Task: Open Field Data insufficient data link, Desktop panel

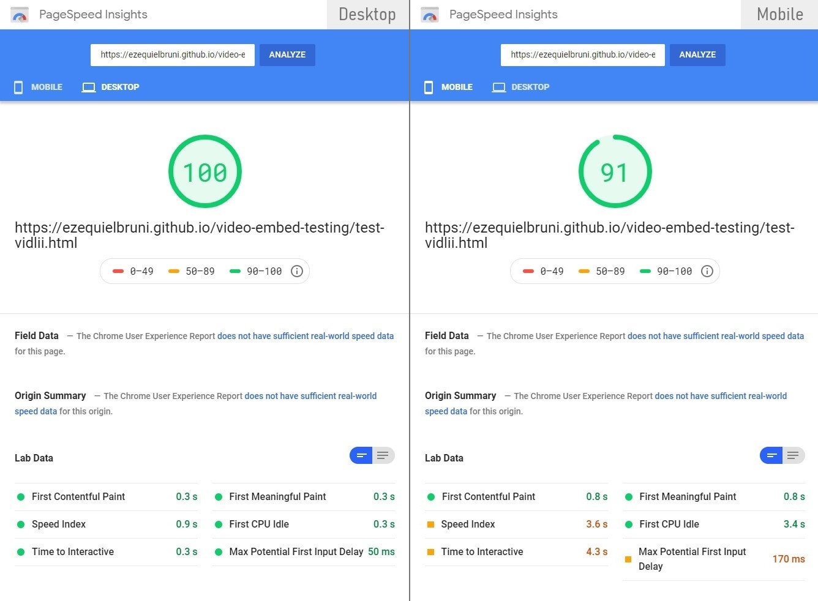Action: coord(306,336)
